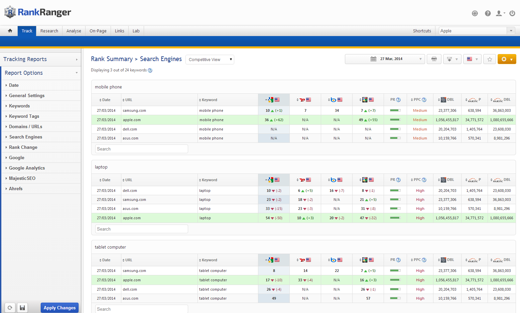Click keywords count help icon

[150, 70]
